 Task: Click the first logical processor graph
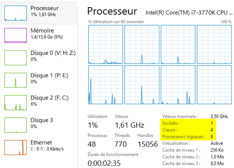(106, 44)
